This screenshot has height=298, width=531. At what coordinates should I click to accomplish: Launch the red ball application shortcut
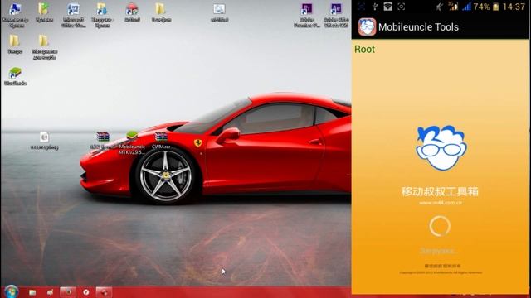(x=132, y=9)
